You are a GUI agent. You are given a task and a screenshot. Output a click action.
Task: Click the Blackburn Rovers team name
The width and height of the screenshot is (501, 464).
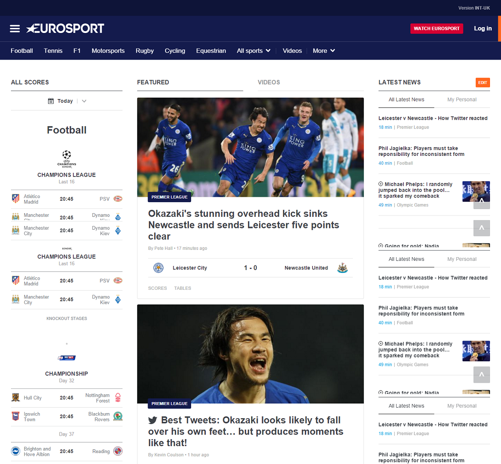99,416
